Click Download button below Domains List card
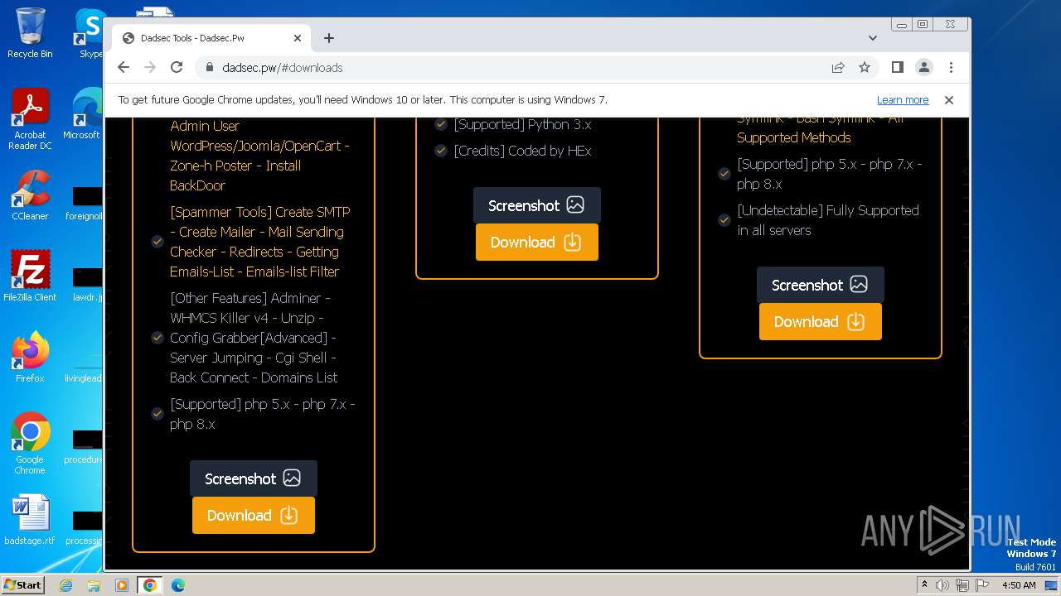This screenshot has width=1061, height=596. point(254,515)
